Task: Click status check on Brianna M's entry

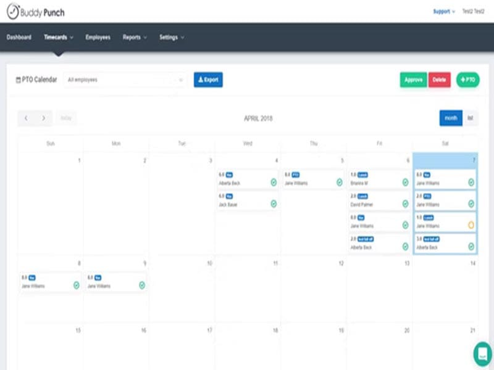Action: 405,183
